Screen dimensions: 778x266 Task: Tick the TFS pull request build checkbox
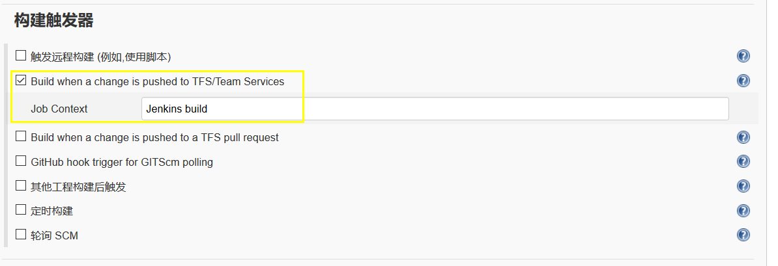(21, 137)
